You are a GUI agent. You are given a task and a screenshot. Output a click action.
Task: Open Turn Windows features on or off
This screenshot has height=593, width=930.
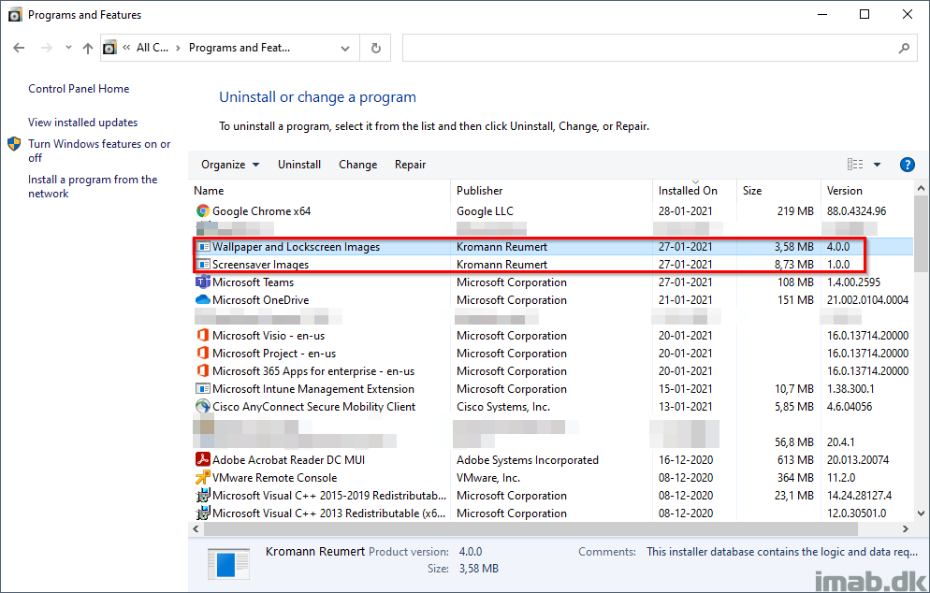[x=99, y=151]
